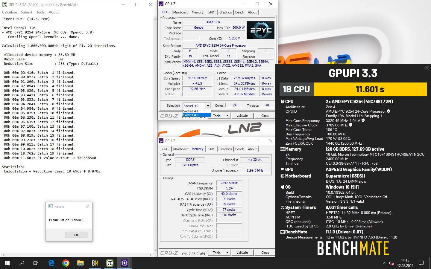
Task: Open BenchMate taskbar icon
Action: click(x=95, y=263)
